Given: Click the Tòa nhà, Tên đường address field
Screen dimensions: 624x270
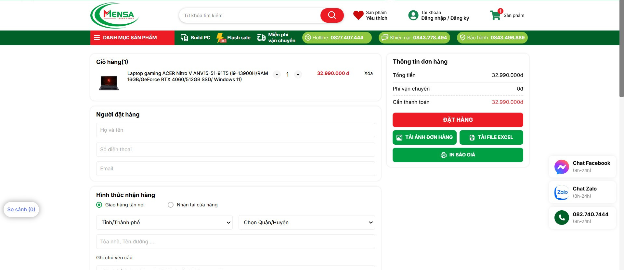Looking at the screenshot, I should (x=236, y=242).
